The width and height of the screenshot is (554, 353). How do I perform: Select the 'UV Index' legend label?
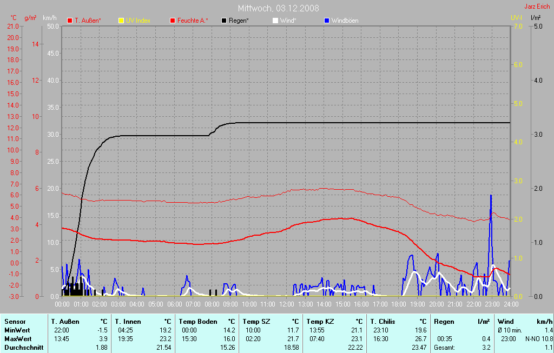click(138, 21)
